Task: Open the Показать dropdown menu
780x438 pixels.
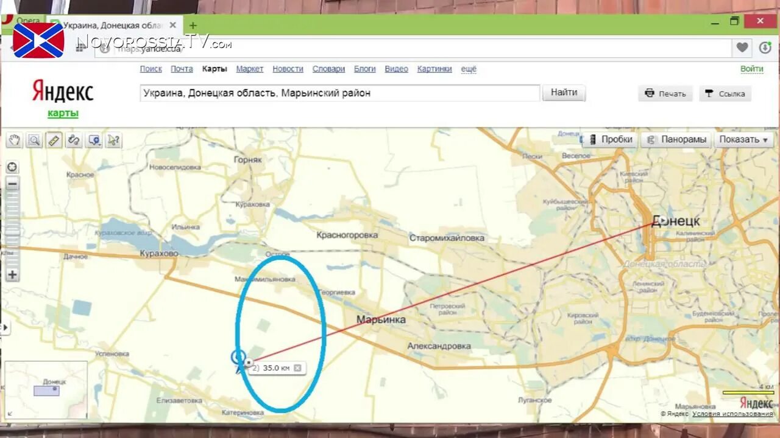Action: coord(743,139)
